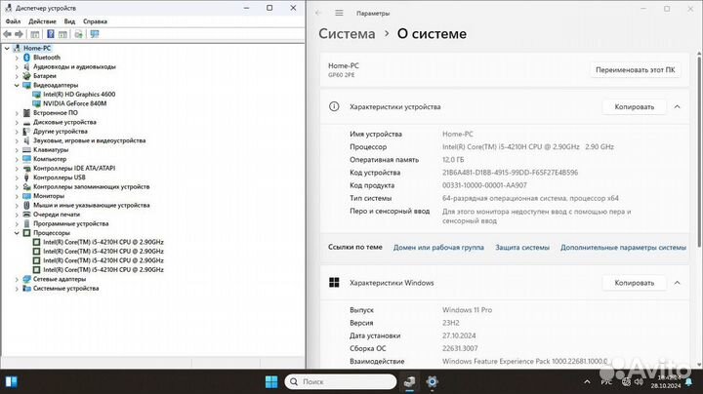The width and height of the screenshot is (703, 394).
Task: Select Контроллеры запоминающих устройств row
Action: (92, 186)
